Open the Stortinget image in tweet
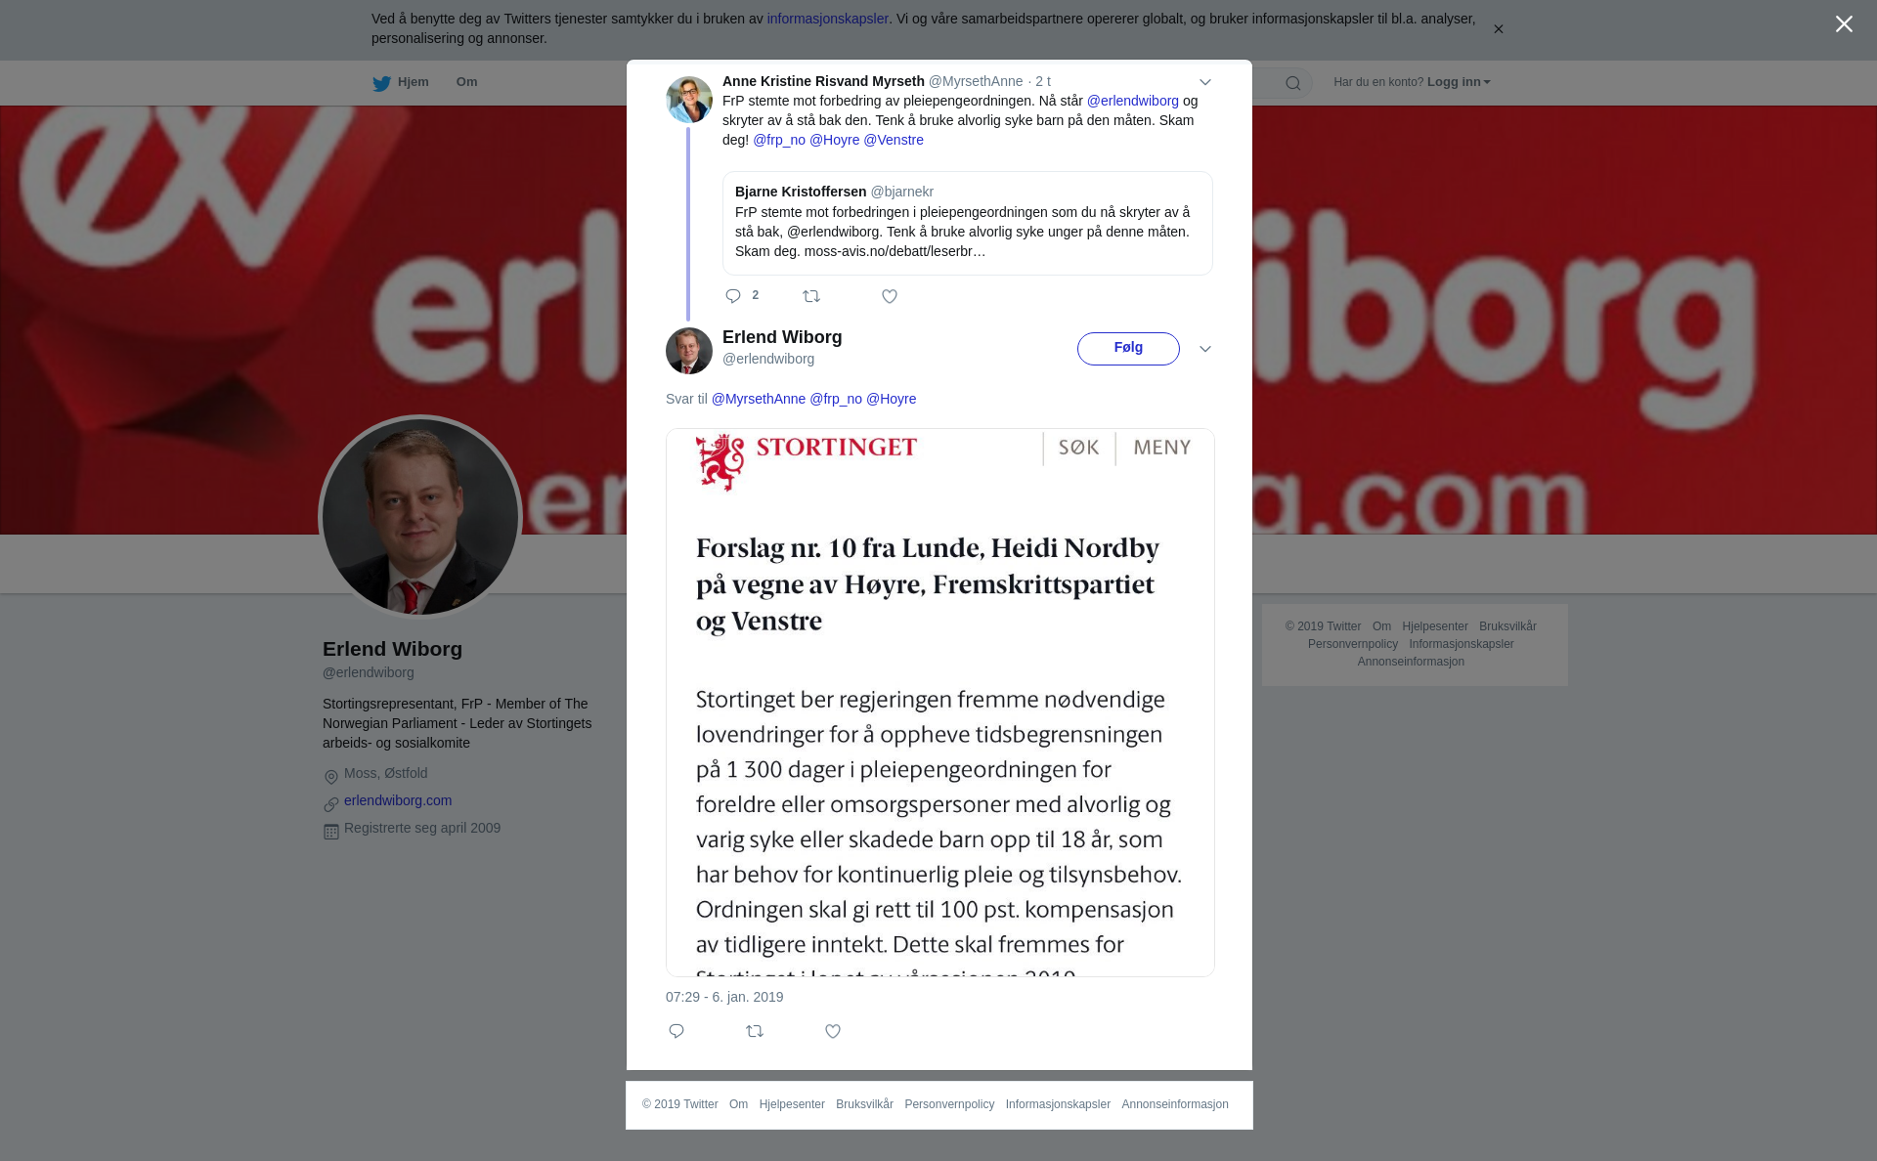Viewport: 1877px width, 1161px height. click(940, 703)
